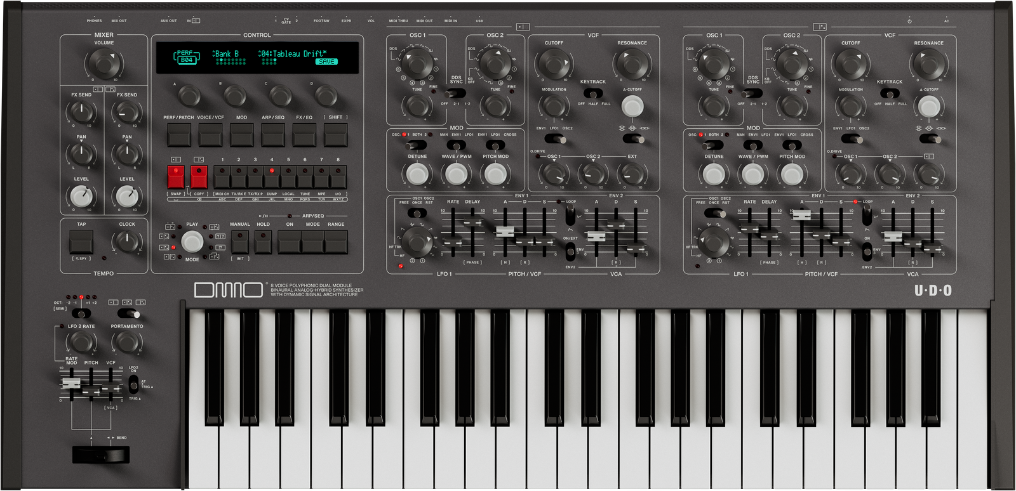Click the LFO 2 RATE knob

pyautogui.click(x=81, y=343)
